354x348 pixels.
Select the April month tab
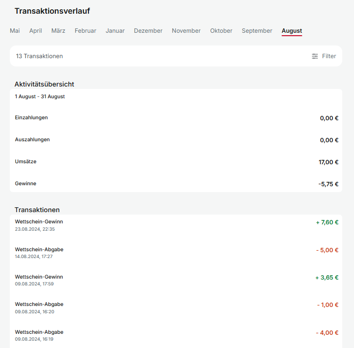35,31
